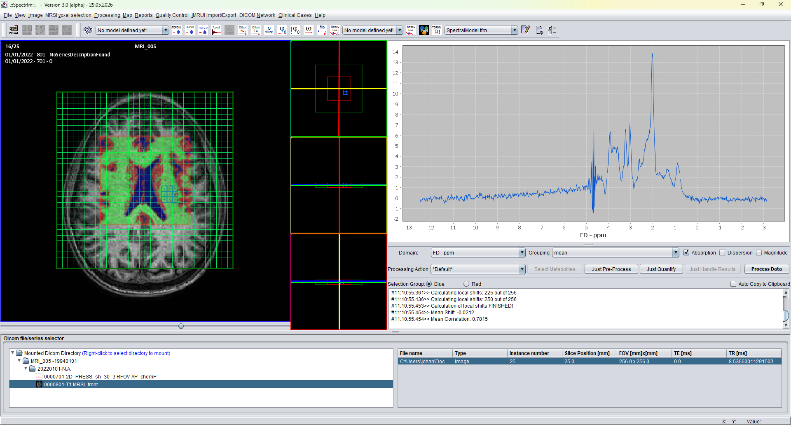Enable the Magnitude checkbox

click(759, 252)
